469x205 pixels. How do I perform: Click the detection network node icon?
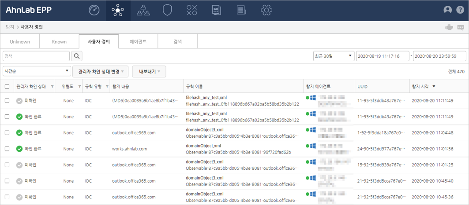[118, 10]
